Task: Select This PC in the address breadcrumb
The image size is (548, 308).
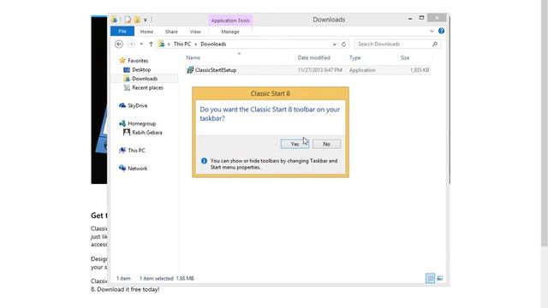Action: [x=182, y=44]
